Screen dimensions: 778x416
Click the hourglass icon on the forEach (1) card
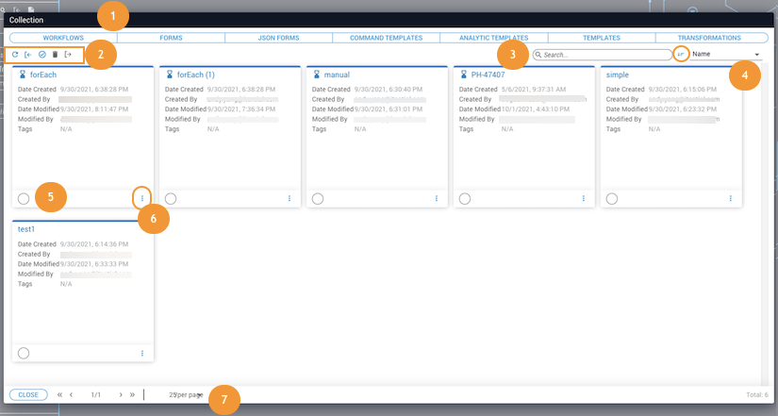[x=170, y=75]
